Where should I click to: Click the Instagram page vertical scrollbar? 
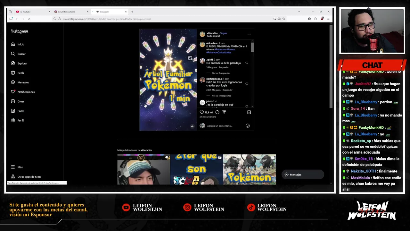click(x=331, y=67)
